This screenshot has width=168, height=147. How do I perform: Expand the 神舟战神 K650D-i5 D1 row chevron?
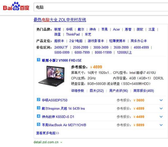(x=161, y=117)
